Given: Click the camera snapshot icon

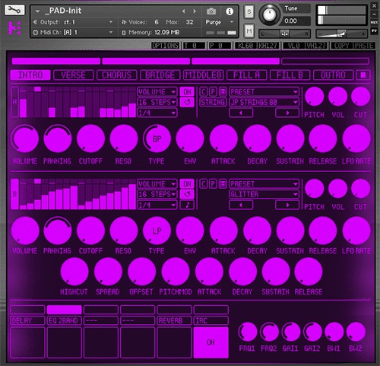Looking at the screenshot, I should (211, 11).
